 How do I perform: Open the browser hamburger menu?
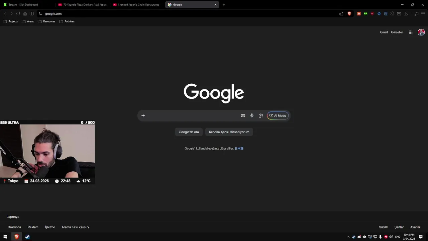(423, 14)
